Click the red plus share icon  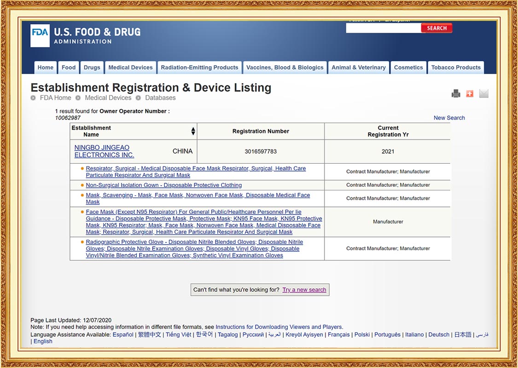pyautogui.click(x=470, y=94)
